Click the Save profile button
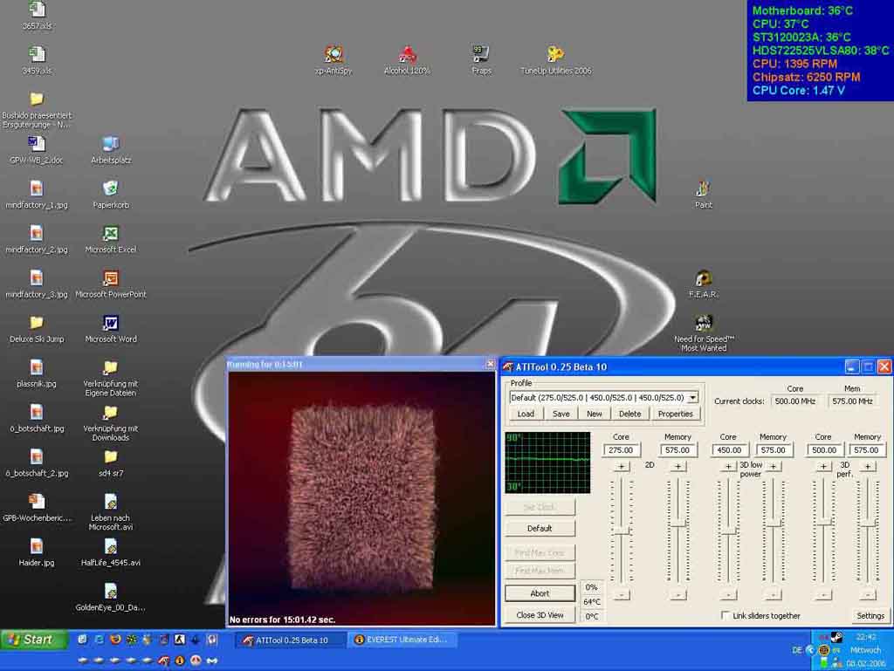Viewport: 894px width, 671px height. 561,414
